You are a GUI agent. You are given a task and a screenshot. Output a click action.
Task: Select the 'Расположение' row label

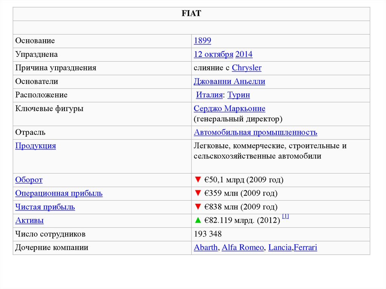(41, 95)
